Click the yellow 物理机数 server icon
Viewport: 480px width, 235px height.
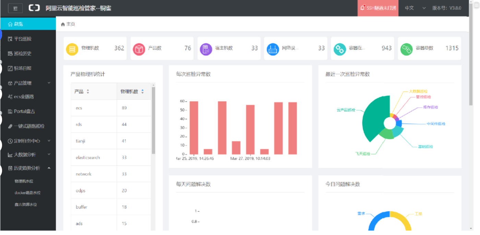click(72, 49)
